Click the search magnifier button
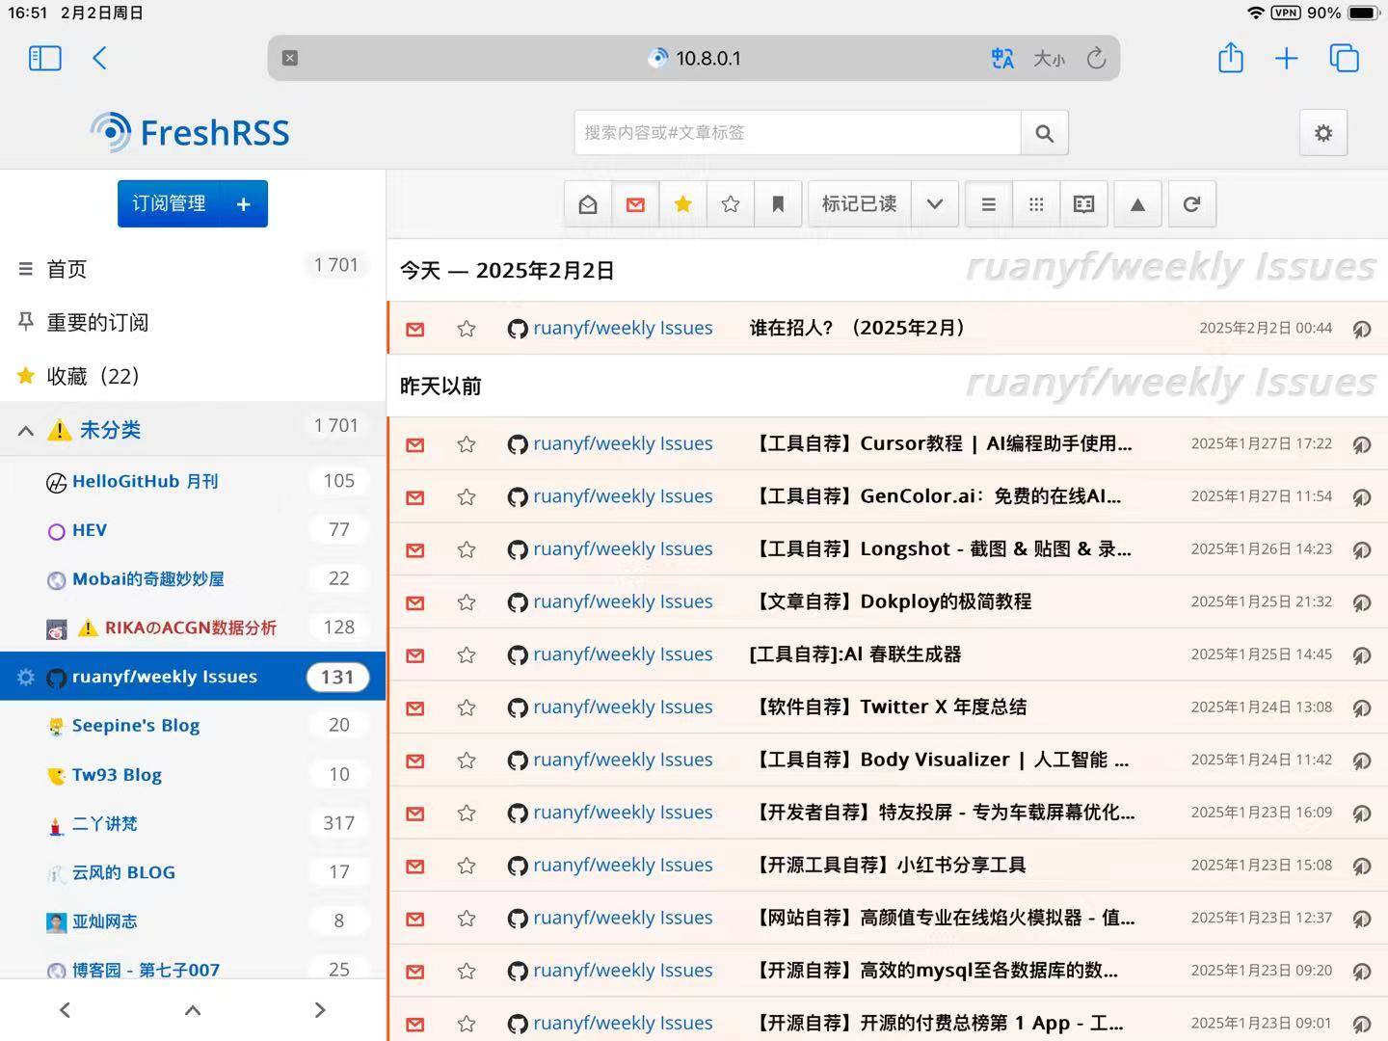Image resolution: width=1388 pixels, height=1041 pixels. (x=1044, y=133)
